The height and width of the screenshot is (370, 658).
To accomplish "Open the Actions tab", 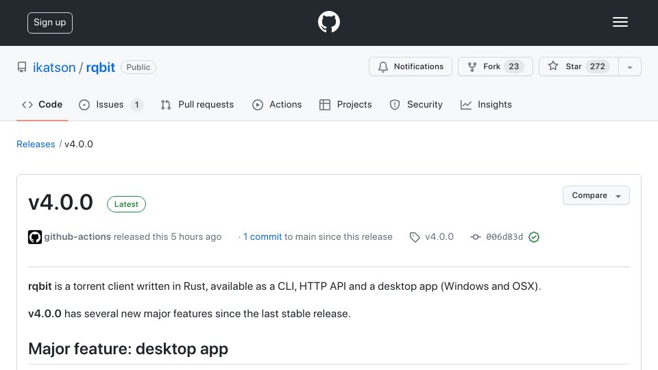I will pos(277,104).
